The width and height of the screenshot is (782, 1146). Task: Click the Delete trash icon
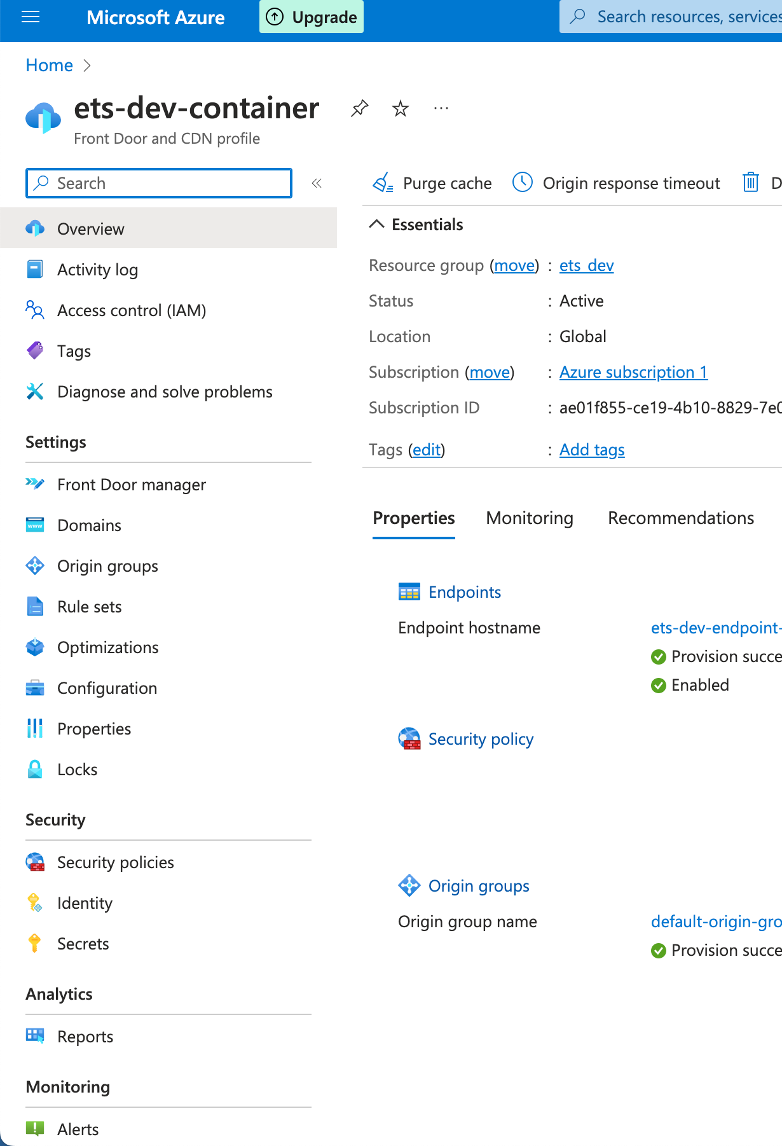click(751, 183)
